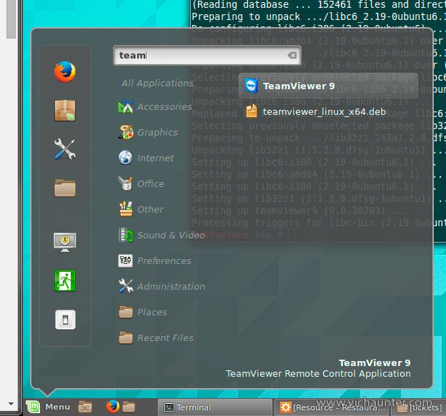Viewport: 446px width, 416px height.
Task: Click the green Logout icon
Action: pyautogui.click(x=65, y=280)
